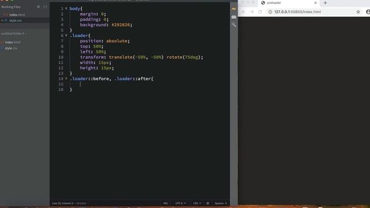The image size is (370, 208).
Task: Collapse the .loader::before fold triangle on line 14
Action: pos(66,79)
